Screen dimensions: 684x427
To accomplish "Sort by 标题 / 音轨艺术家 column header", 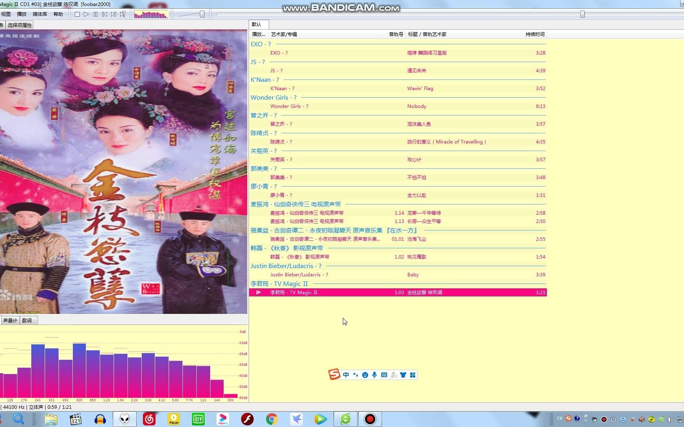I will pos(463,34).
